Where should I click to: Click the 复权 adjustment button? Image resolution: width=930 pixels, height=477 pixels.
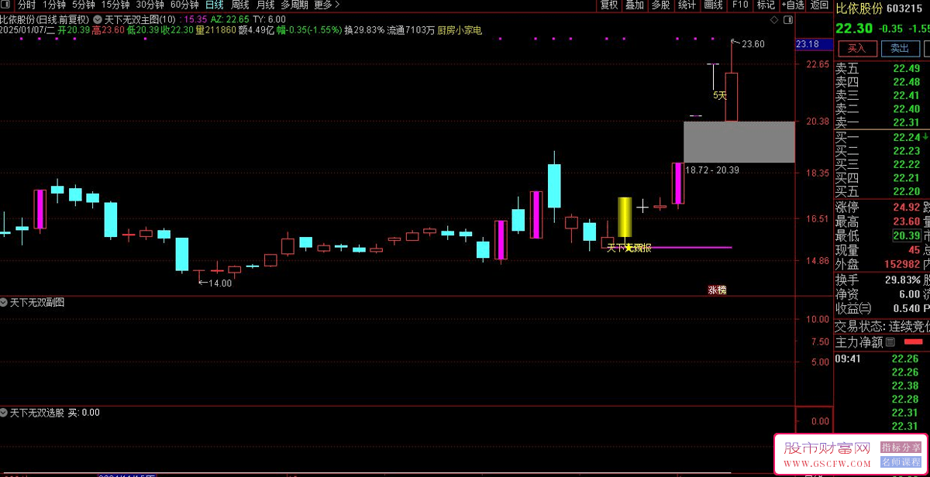click(609, 5)
